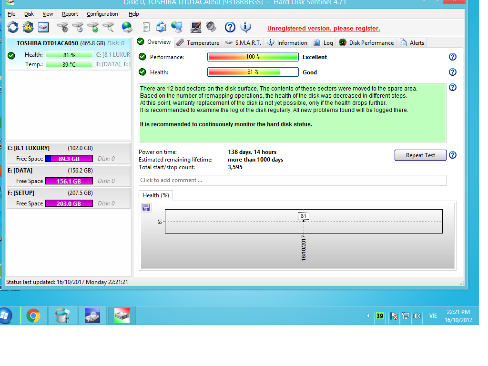The image size is (488, 366).
Task: Switch to the S.M.A.R.T. tab
Action: (x=243, y=42)
